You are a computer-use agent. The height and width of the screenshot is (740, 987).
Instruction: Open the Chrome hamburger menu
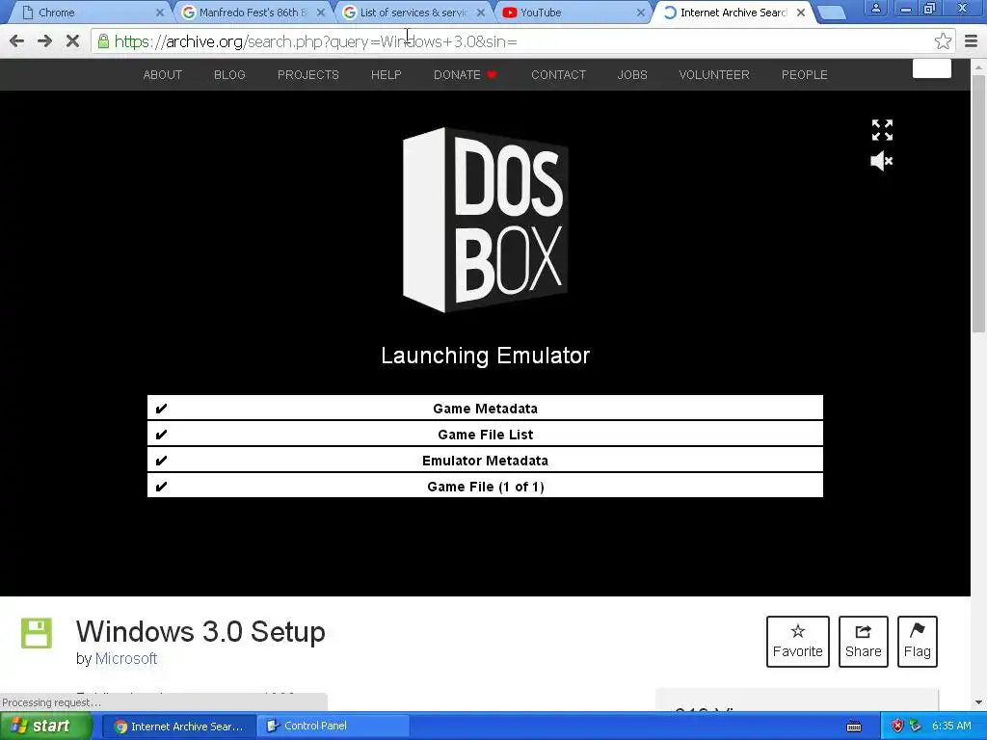point(971,41)
